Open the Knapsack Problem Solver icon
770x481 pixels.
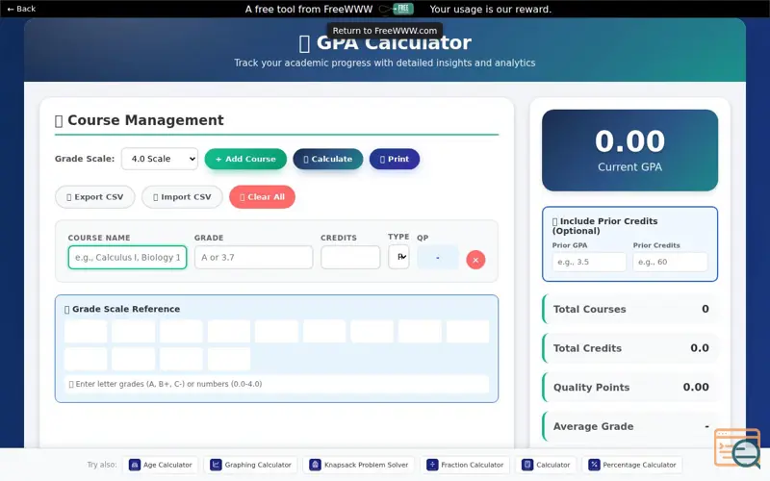coord(316,465)
